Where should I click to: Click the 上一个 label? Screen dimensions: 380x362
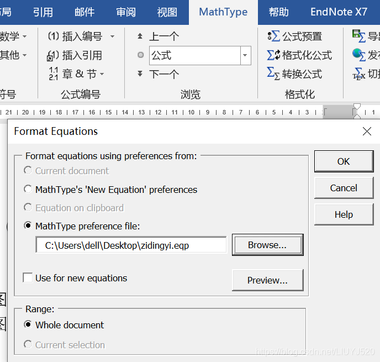164,36
